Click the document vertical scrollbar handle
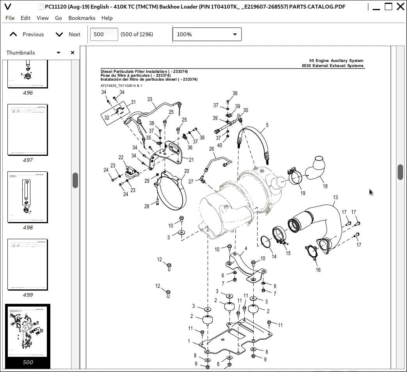407x372 pixels. tap(400, 172)
